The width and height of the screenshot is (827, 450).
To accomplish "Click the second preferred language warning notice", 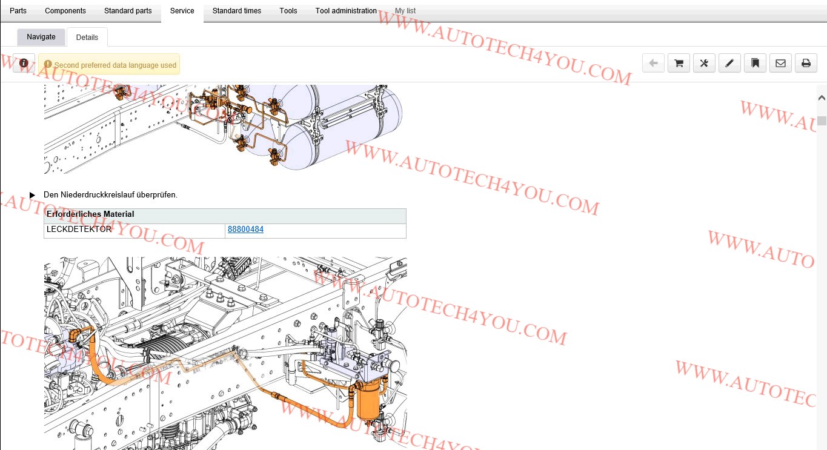I will point(109,64).
